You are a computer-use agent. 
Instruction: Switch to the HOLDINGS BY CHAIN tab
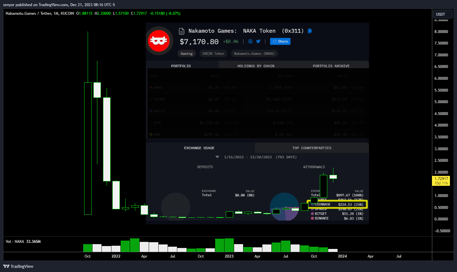[256, 66]
